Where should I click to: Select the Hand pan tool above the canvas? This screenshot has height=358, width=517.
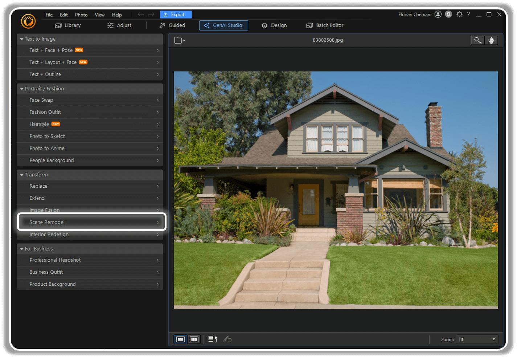click(491, 40)
